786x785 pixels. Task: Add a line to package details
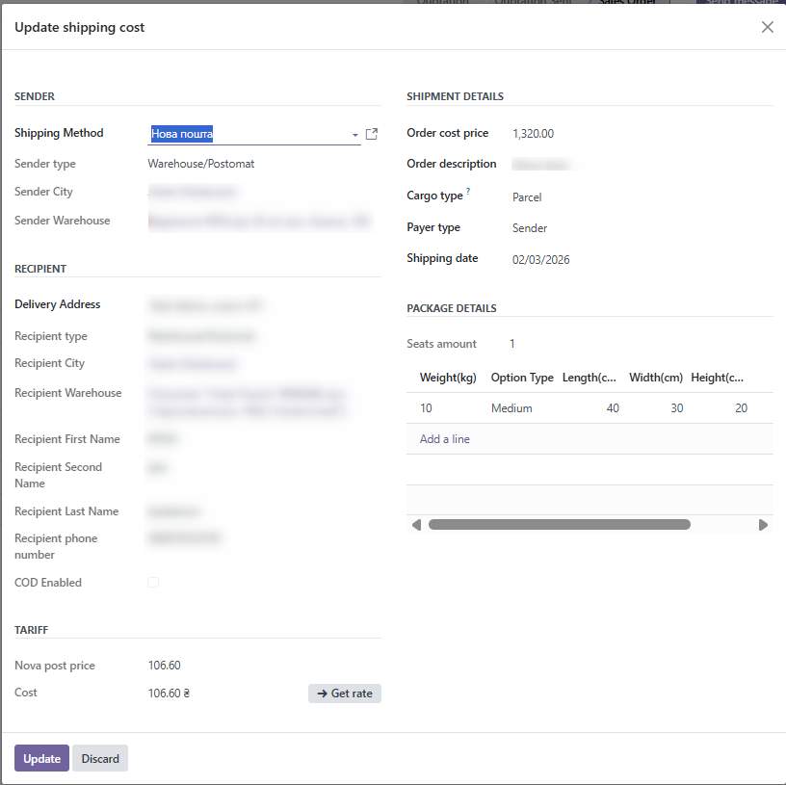click(445, 439)
